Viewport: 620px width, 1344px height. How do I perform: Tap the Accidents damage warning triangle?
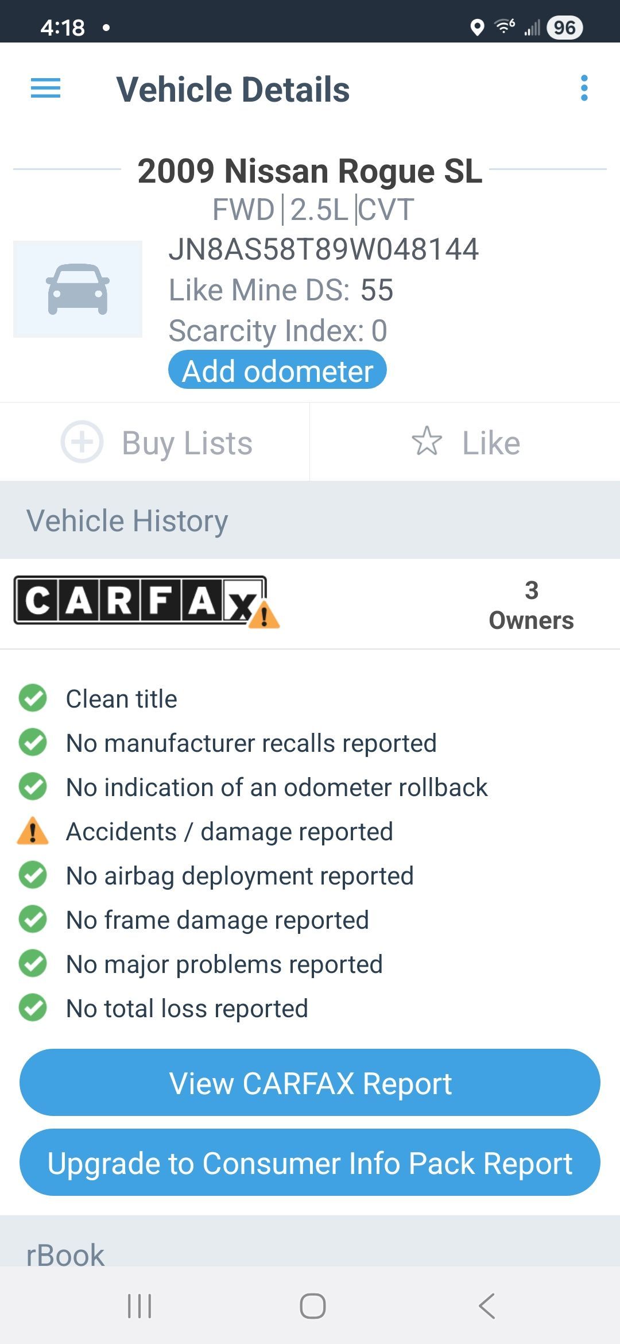click(x=33, y=831)
